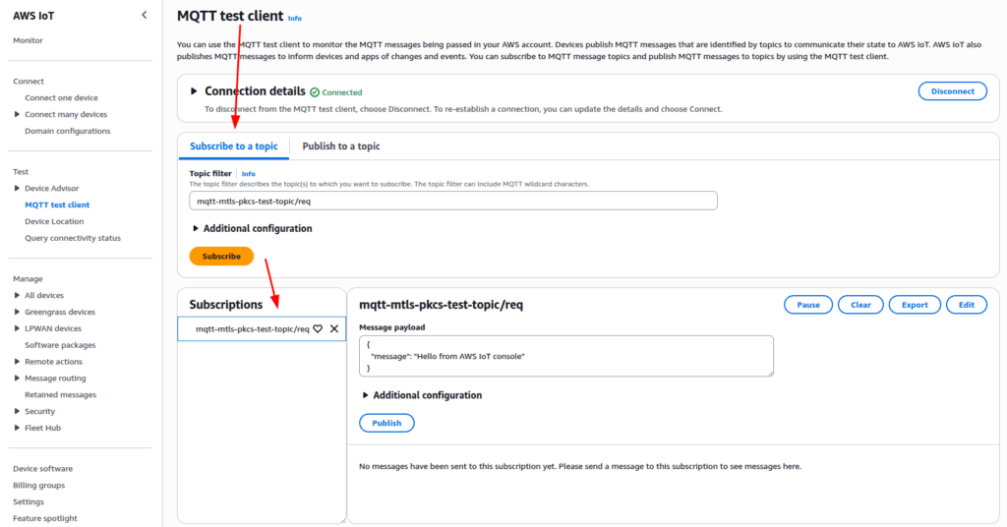The width and height of the screenshot is (1007, 527).
Task: Favorite the mqtt-mtls-pkcs-test-topic/req subscription heart icon
Action: pos(318,329)
